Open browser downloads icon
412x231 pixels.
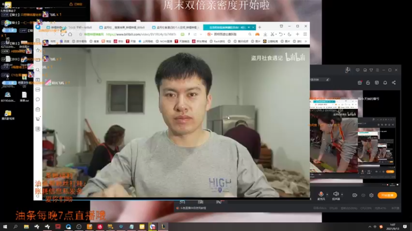tap(265, 34)
